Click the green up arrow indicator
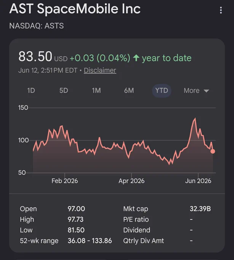The image size is (234, 260). point(136,58)
